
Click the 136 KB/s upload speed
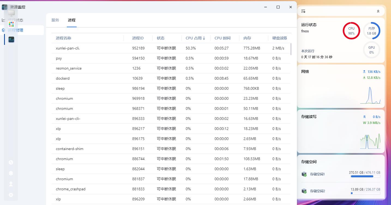374,72
